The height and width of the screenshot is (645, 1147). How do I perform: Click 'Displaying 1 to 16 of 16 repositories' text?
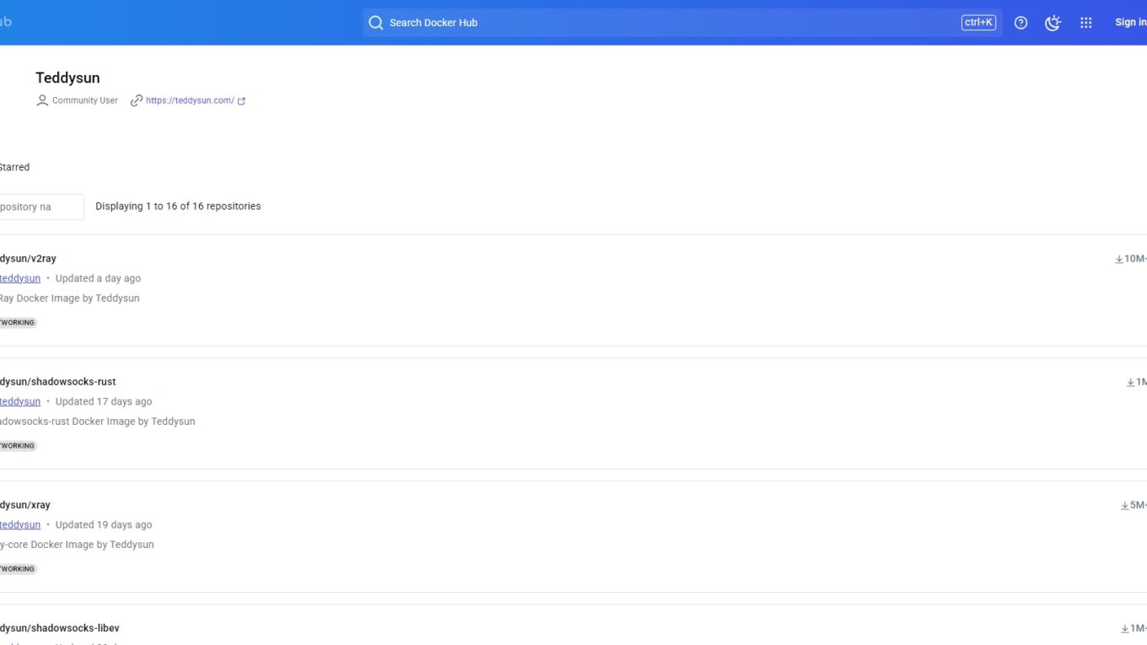178,206
